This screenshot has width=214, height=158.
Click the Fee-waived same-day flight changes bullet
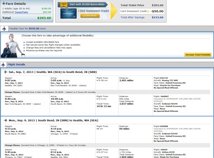coord(53,45)
